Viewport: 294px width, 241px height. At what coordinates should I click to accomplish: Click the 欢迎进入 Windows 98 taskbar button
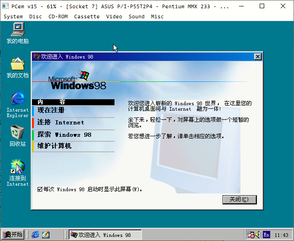pos(105,235)
